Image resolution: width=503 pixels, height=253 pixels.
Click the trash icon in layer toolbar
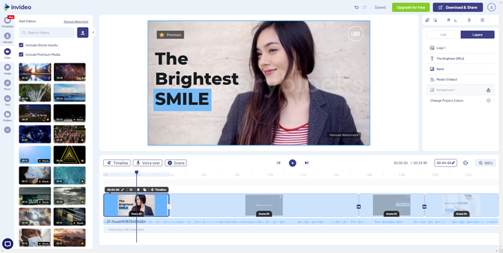click(469, 20)
